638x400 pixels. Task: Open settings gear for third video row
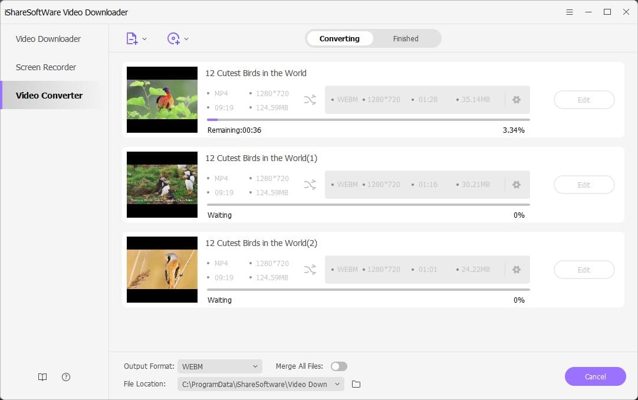coord(517,270)
